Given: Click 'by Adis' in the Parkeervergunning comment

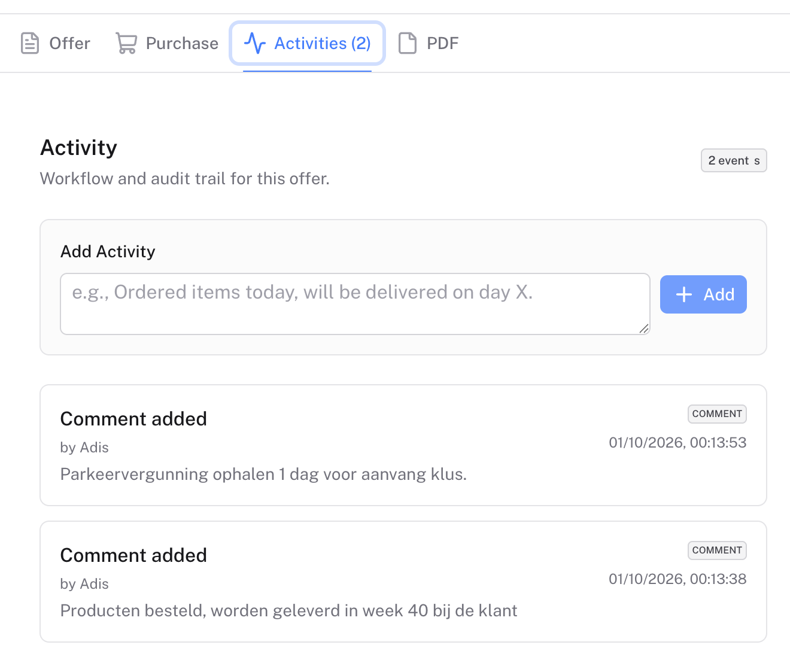Looking at the screenshot, I should click(x=84, y=448).
